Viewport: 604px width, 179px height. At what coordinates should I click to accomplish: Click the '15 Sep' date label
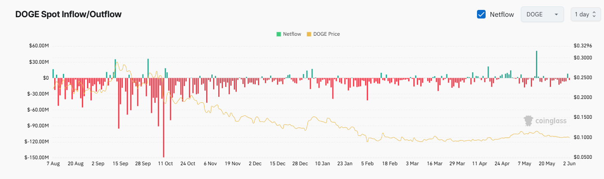tap(121, 164)
